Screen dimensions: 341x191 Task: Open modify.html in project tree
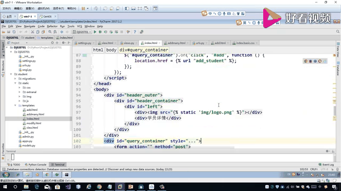coord(34,123)
